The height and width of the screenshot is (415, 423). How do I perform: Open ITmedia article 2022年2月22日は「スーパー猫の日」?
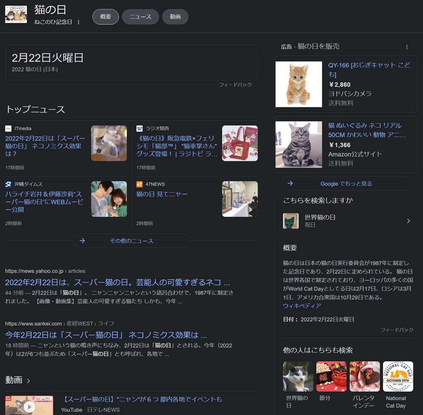point(45,146)
